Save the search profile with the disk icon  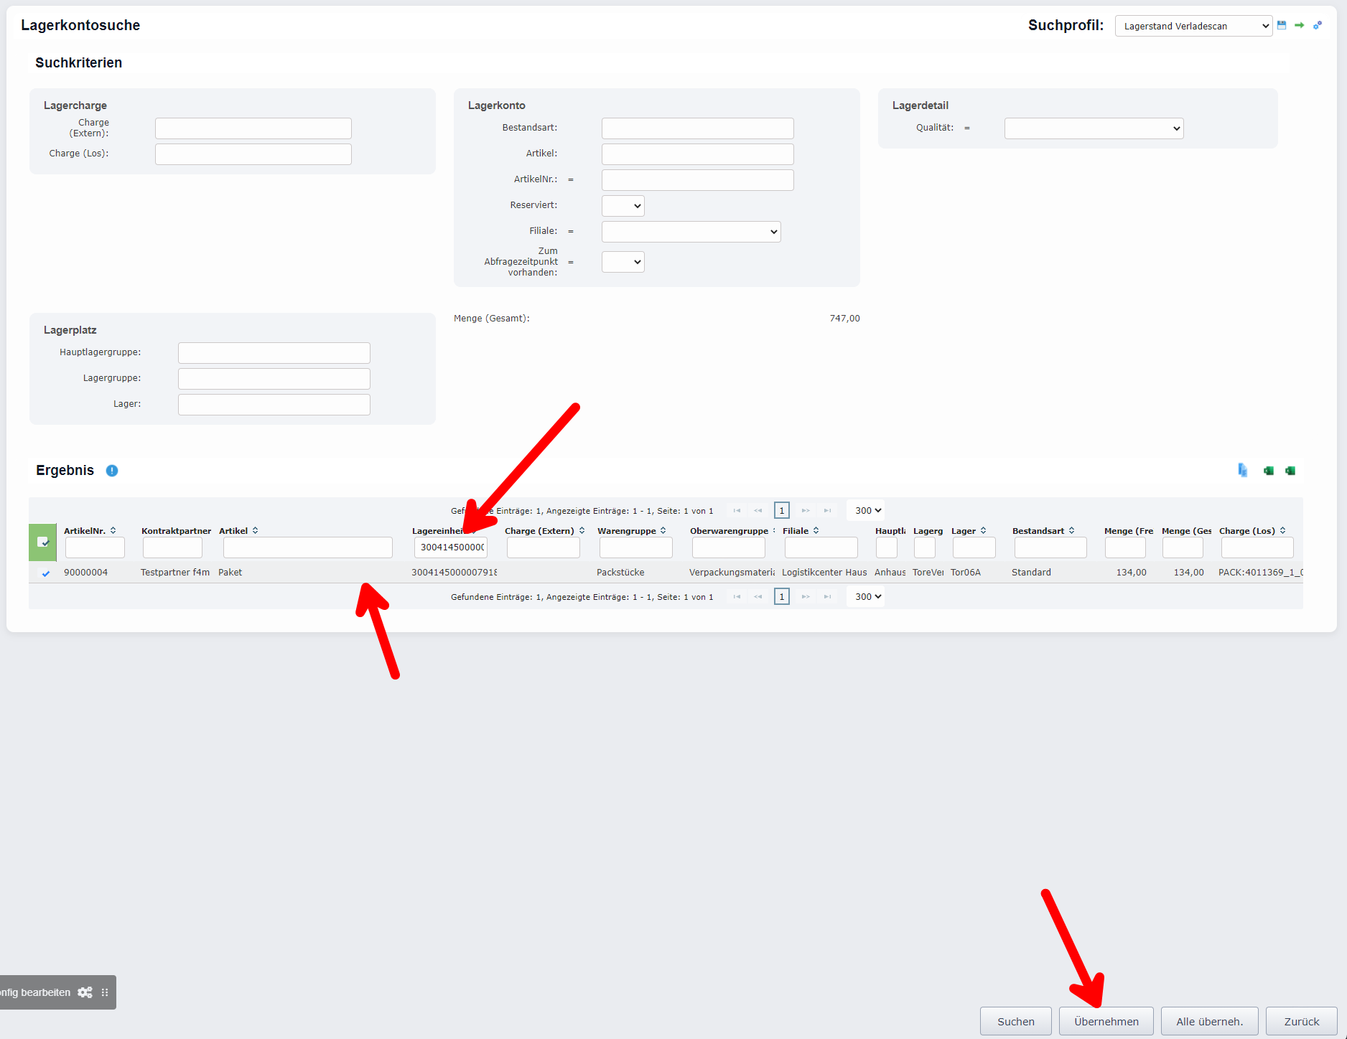tap(1282, 25)
